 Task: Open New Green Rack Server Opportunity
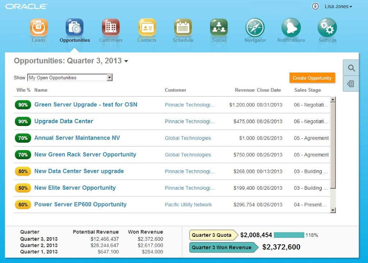(x=85, y=154)
